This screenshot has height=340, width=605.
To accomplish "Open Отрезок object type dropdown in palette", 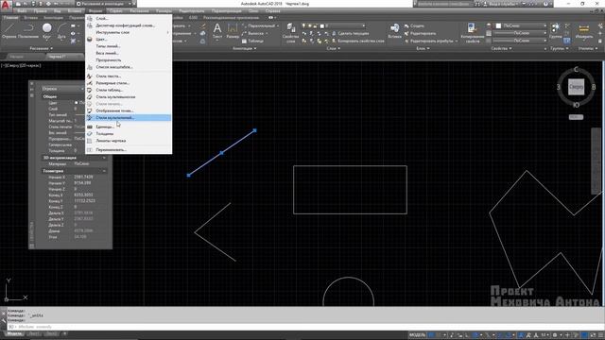I will (x=62, y=89).
